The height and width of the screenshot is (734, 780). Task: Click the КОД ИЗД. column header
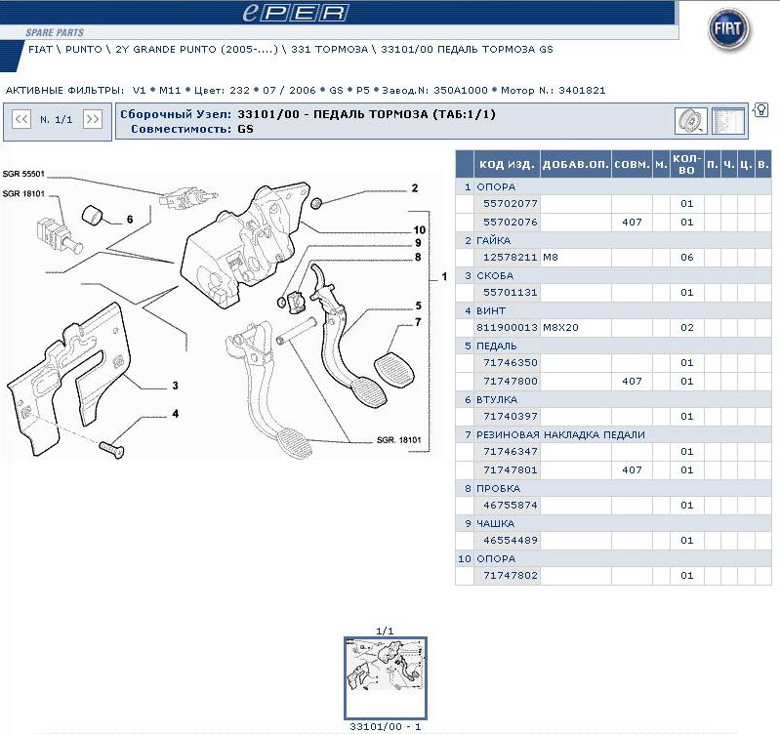point(506,164)
